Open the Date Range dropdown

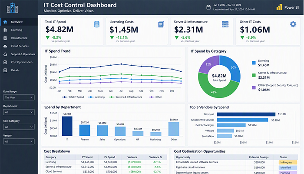point(19,97)
